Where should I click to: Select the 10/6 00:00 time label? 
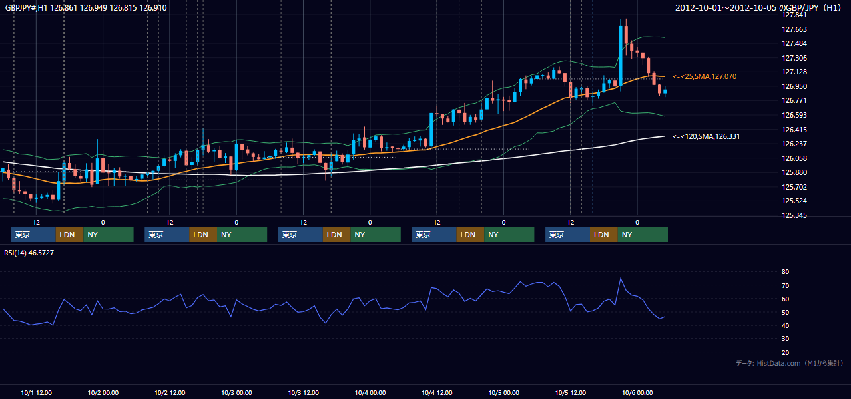(x=637, y=392)
